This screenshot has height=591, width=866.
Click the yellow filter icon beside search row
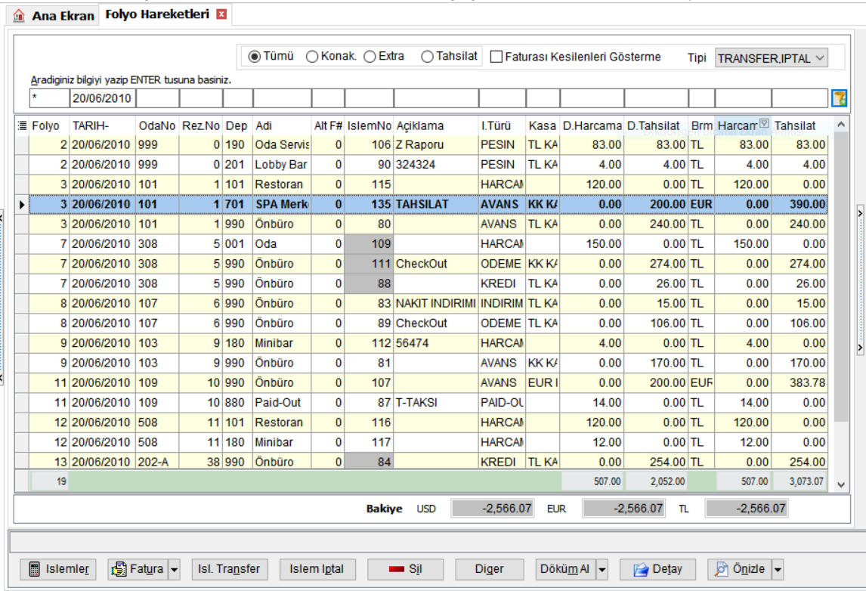(x=840, y=98)
